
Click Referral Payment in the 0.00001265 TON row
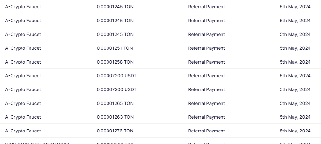coord(206,103)
